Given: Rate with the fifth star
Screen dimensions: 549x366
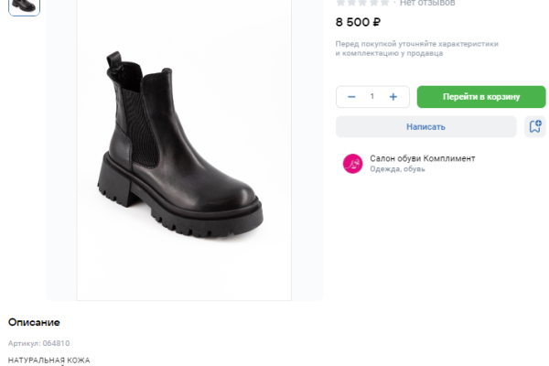Looking at the screenshot, I should click(384, 3).
